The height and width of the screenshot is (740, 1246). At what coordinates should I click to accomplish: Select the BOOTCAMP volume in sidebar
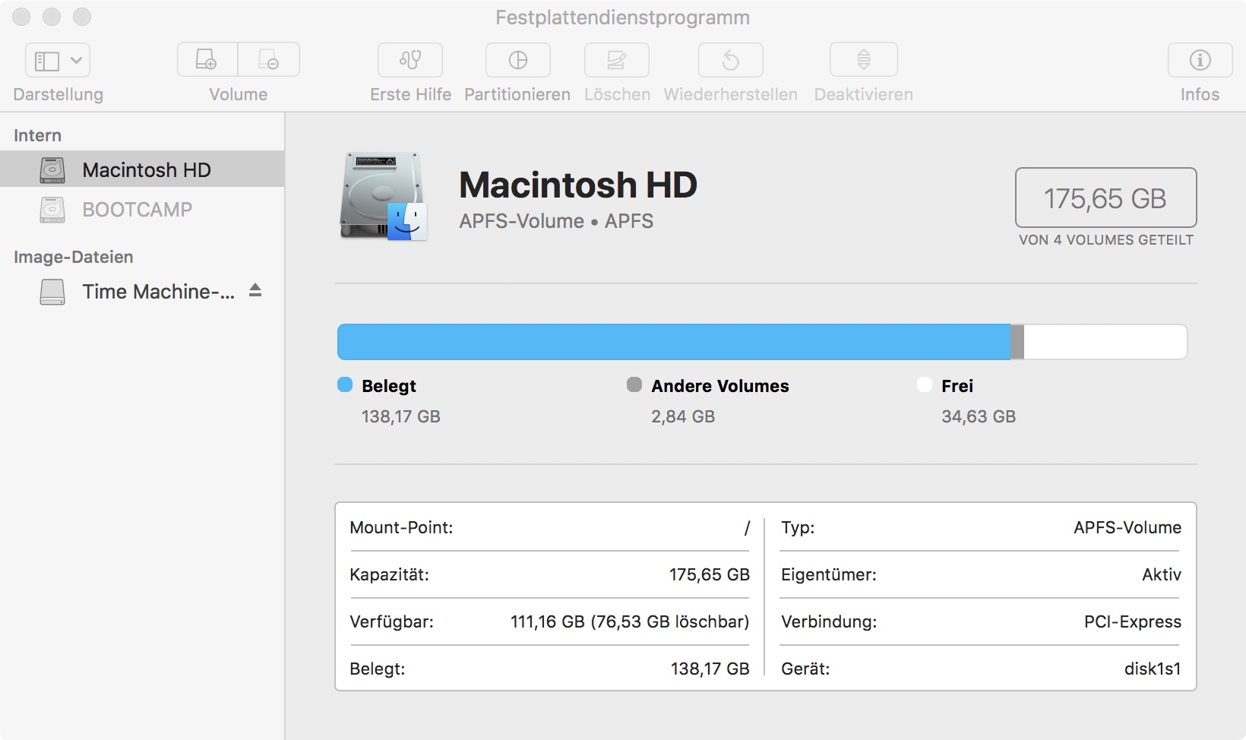[137, 210]
